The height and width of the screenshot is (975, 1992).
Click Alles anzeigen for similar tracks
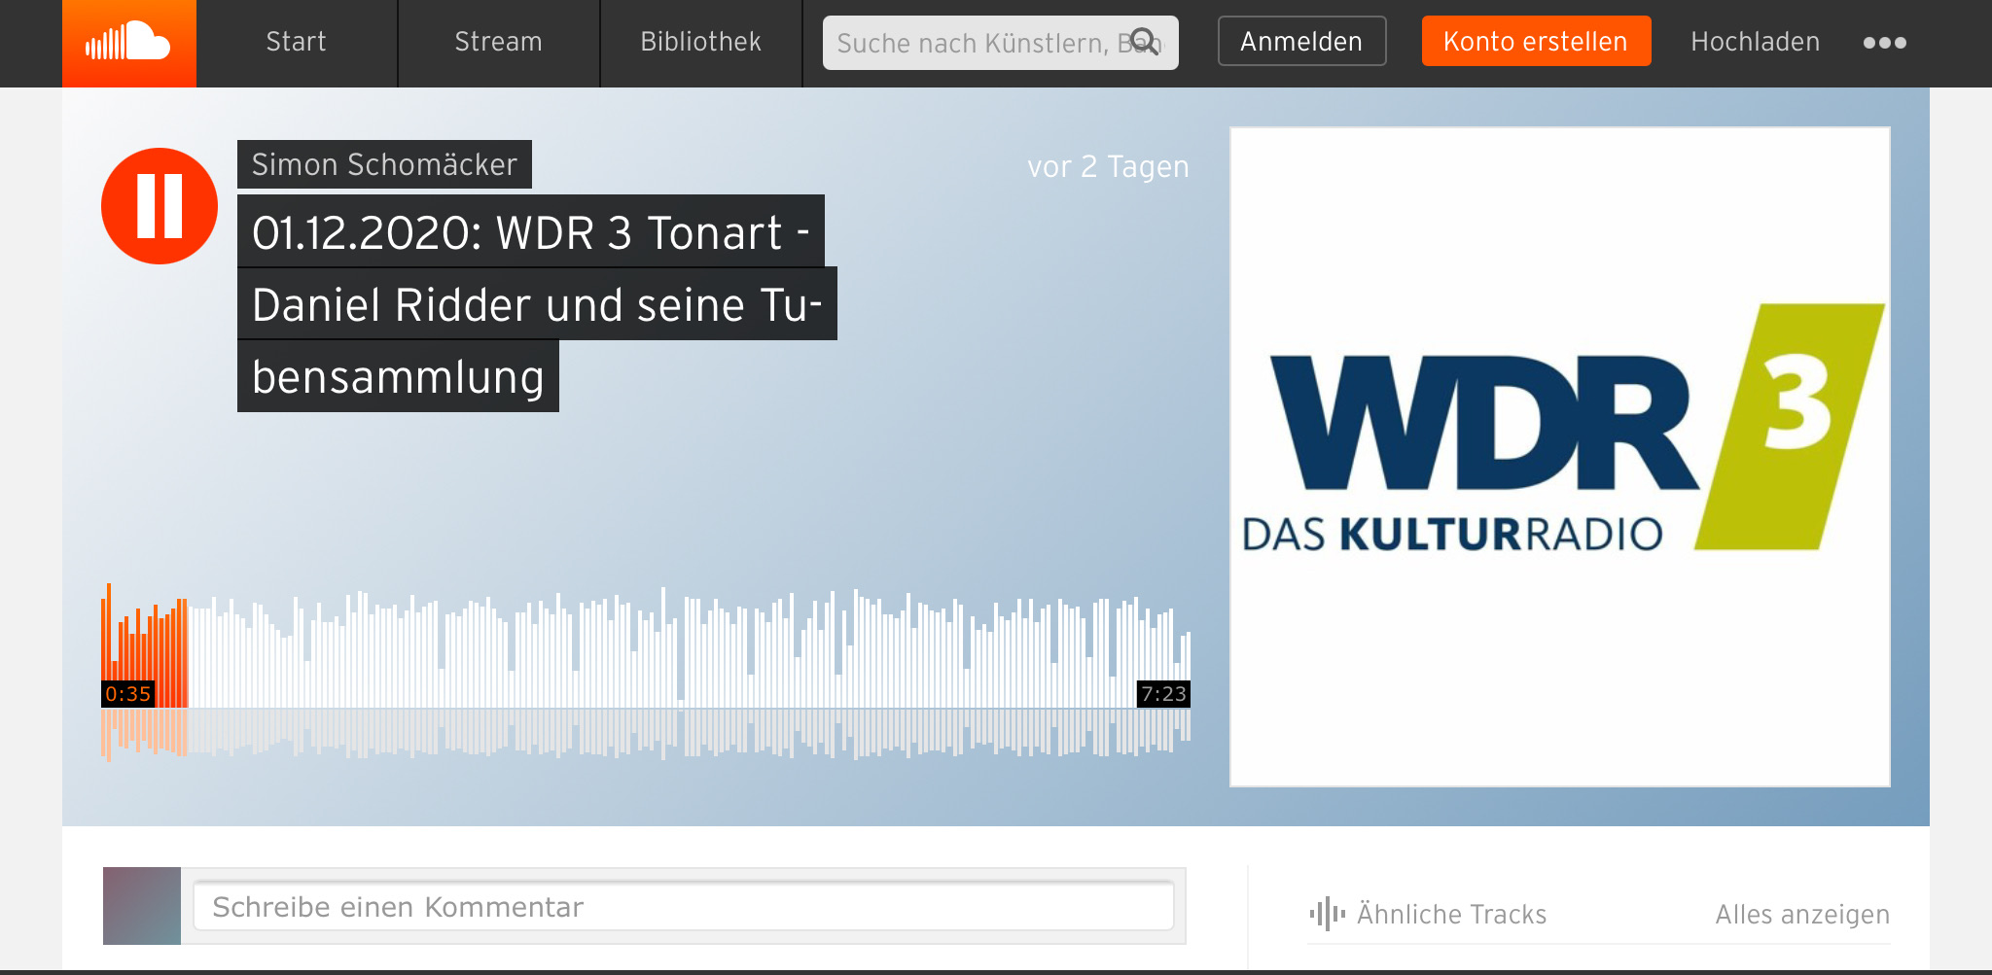click(x=1802, y=915)
